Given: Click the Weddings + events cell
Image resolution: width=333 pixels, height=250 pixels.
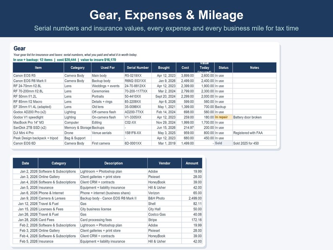Looking at the screenshot, I should point(108,86).
